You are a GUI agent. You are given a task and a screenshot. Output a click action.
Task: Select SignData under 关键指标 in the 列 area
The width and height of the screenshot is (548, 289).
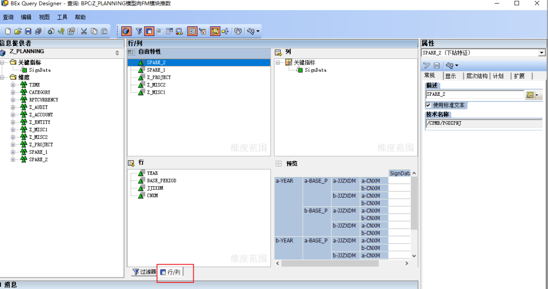coord(315,70)
